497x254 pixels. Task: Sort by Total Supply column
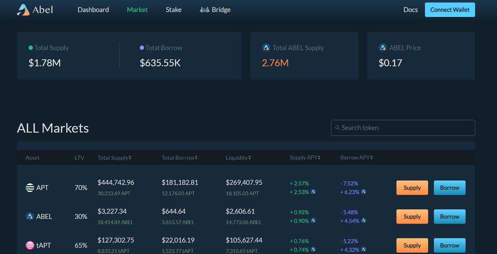[x=115, y=158]
